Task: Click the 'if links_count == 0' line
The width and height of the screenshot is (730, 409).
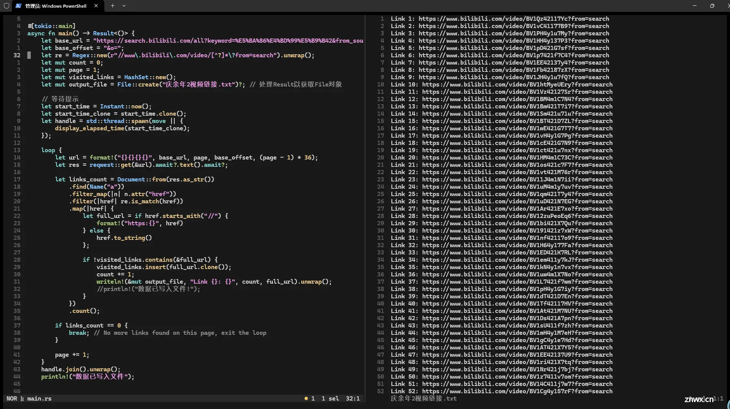Action: click(91, 325)
